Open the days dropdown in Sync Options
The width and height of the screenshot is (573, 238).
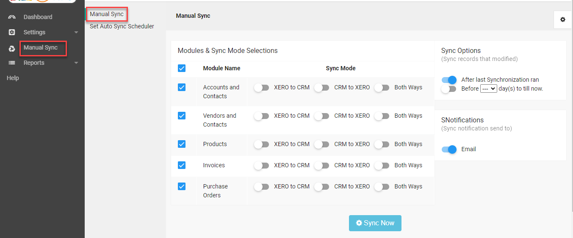488,89
